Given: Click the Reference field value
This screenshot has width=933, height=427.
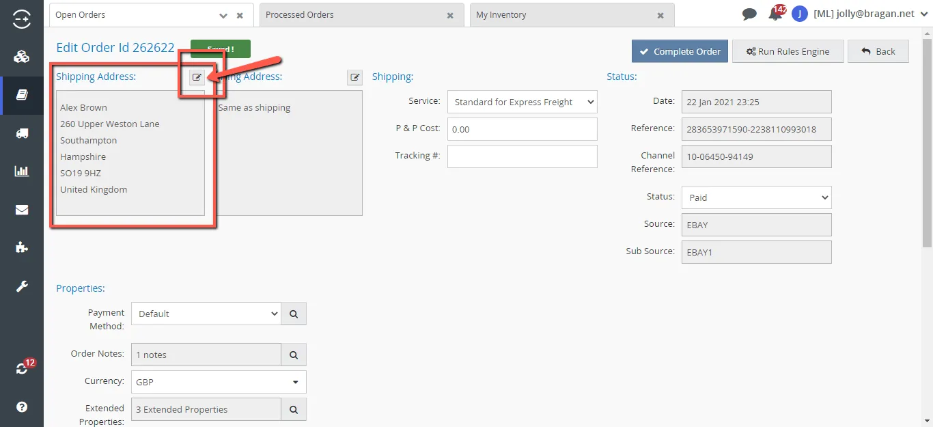Looking at the screenshot, I should [757, 129].
